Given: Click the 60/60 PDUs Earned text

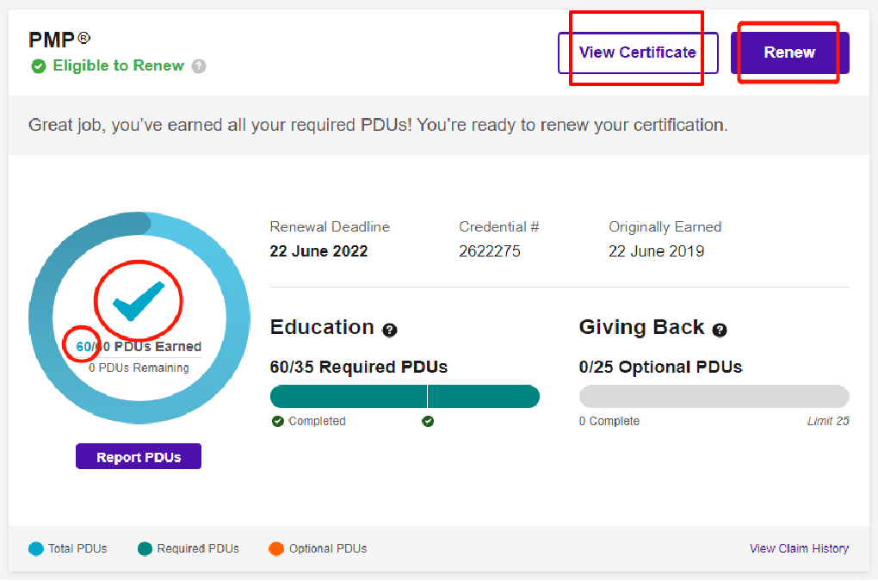Looking at the screenshot, I should (x=139, y=347).
